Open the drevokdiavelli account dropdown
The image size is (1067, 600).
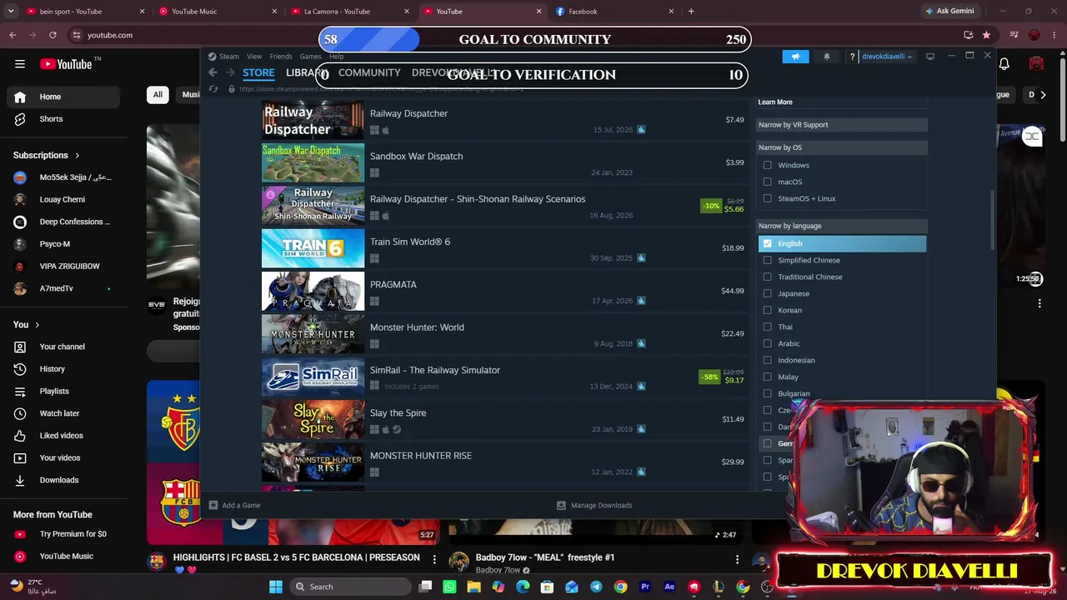tap(887, 57)
